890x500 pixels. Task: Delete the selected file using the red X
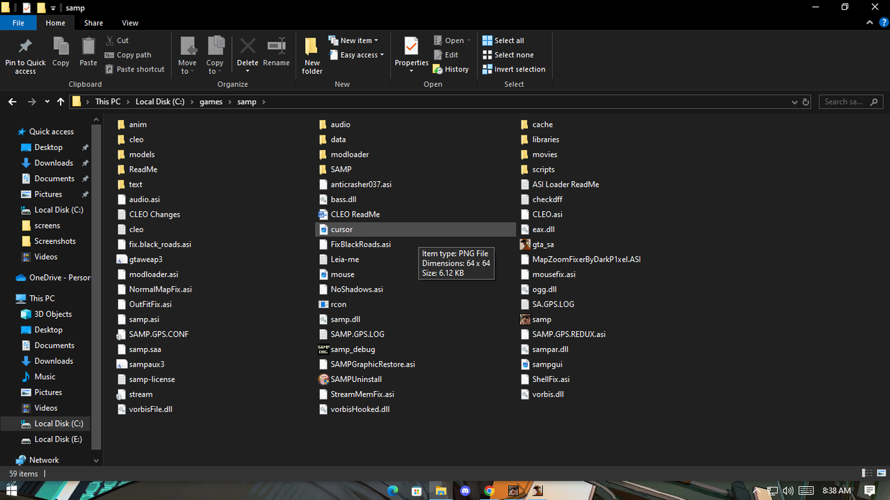[248, 47]
